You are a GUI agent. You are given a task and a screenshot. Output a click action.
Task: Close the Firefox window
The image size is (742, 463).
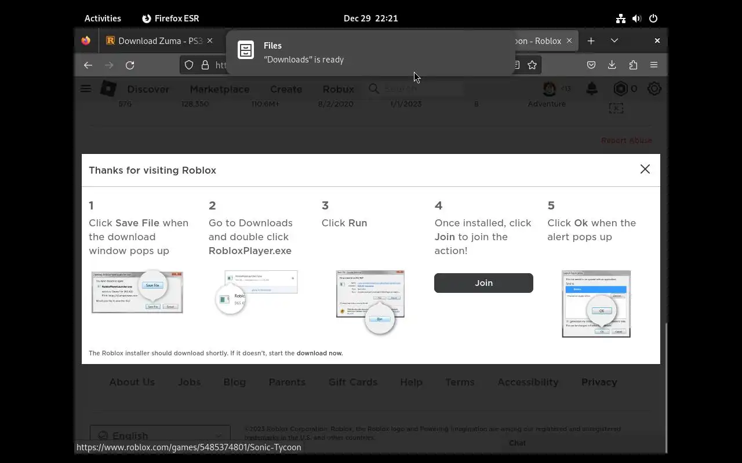(x=657, y=41)
